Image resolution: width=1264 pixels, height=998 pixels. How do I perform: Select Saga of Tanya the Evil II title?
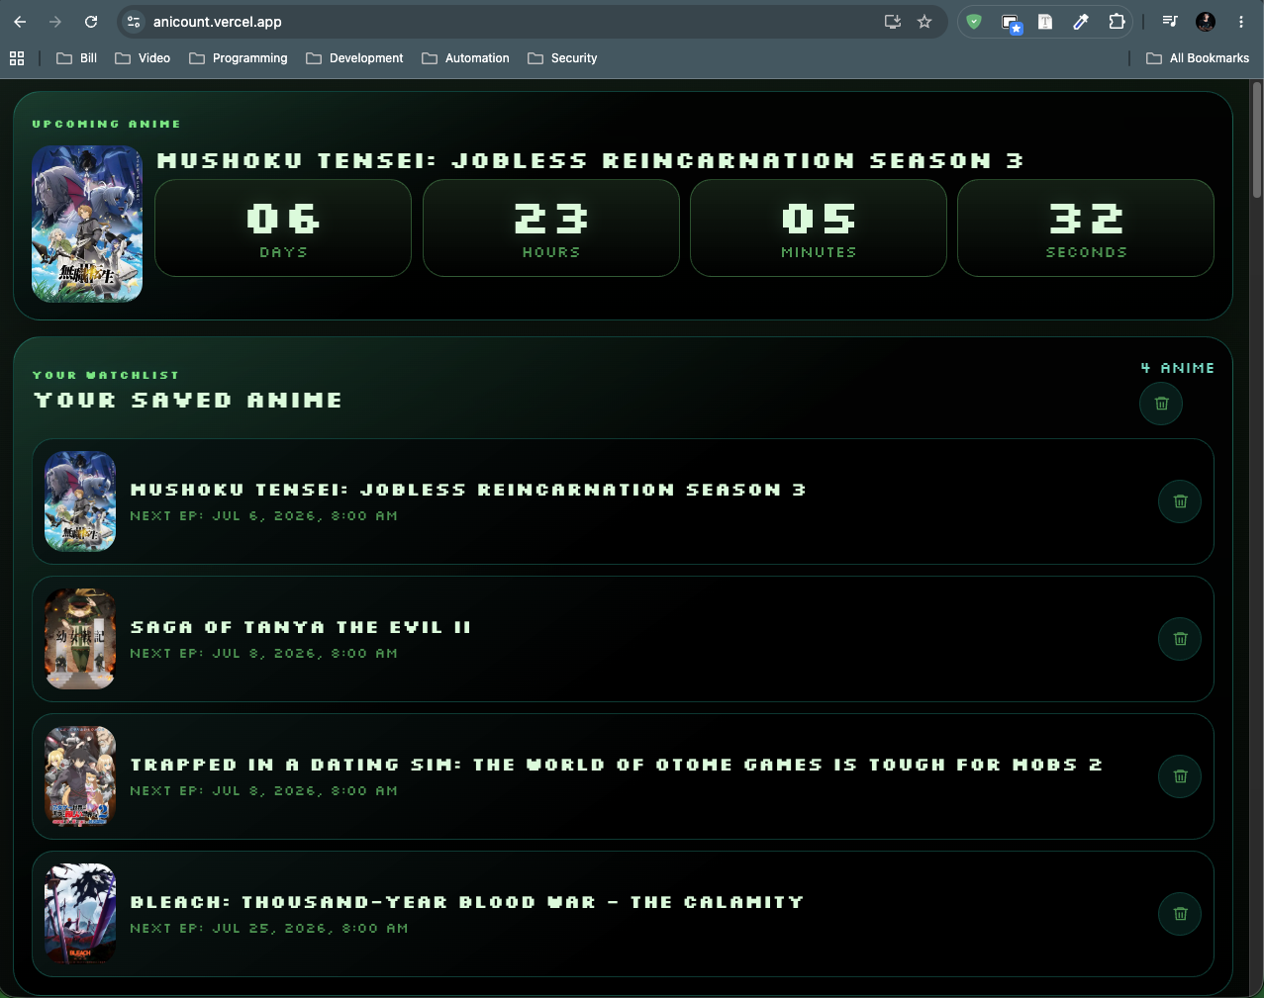coord(300,627)
